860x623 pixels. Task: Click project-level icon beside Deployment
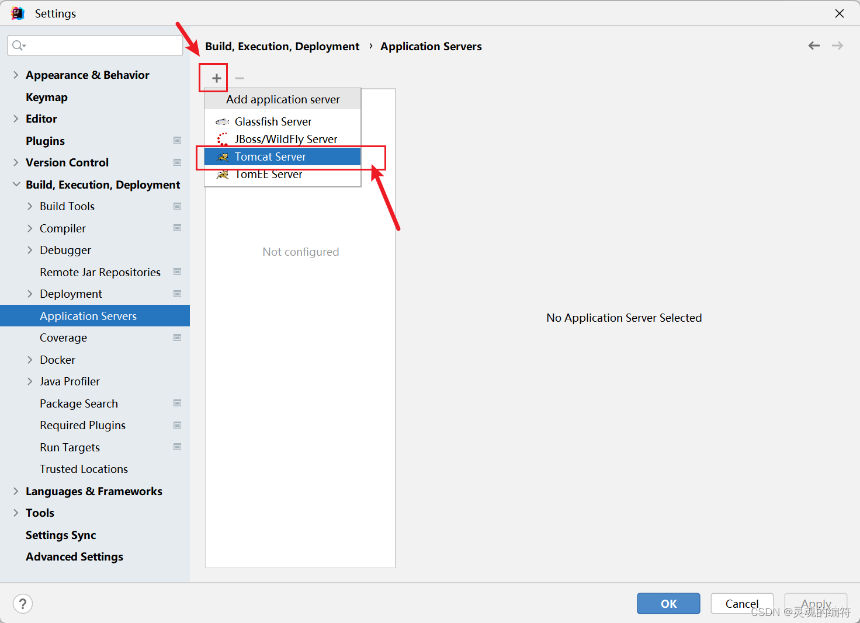(x=178, y=294)
